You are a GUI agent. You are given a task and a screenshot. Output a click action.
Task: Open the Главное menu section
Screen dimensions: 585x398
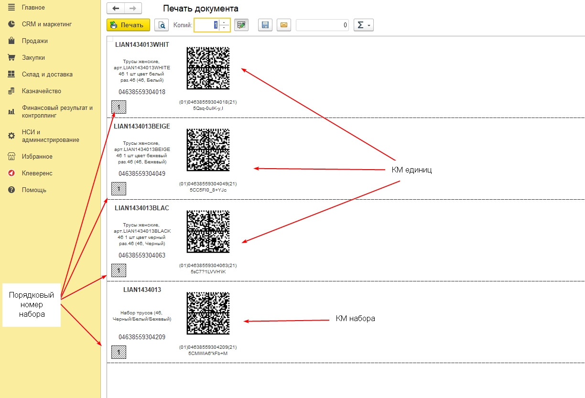tap(33, 8)
